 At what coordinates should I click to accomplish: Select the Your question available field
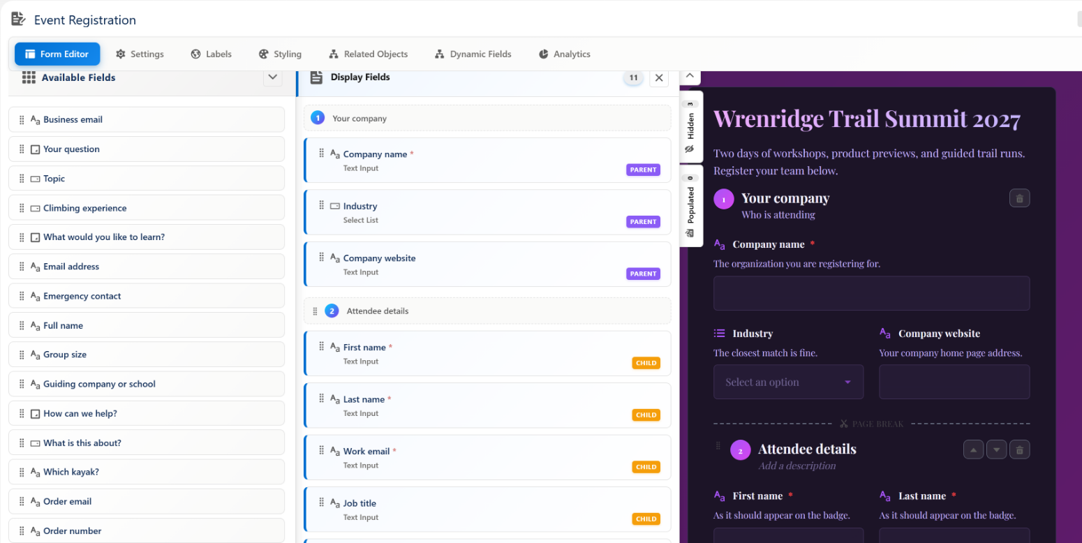(147, 149)
